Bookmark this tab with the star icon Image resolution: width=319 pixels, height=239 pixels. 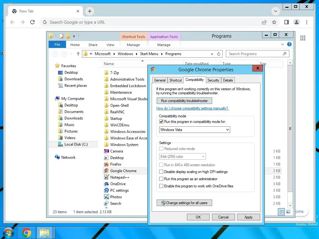[274, 22]
